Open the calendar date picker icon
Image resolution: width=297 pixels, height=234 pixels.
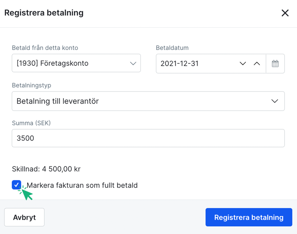[x=275, y=64]
